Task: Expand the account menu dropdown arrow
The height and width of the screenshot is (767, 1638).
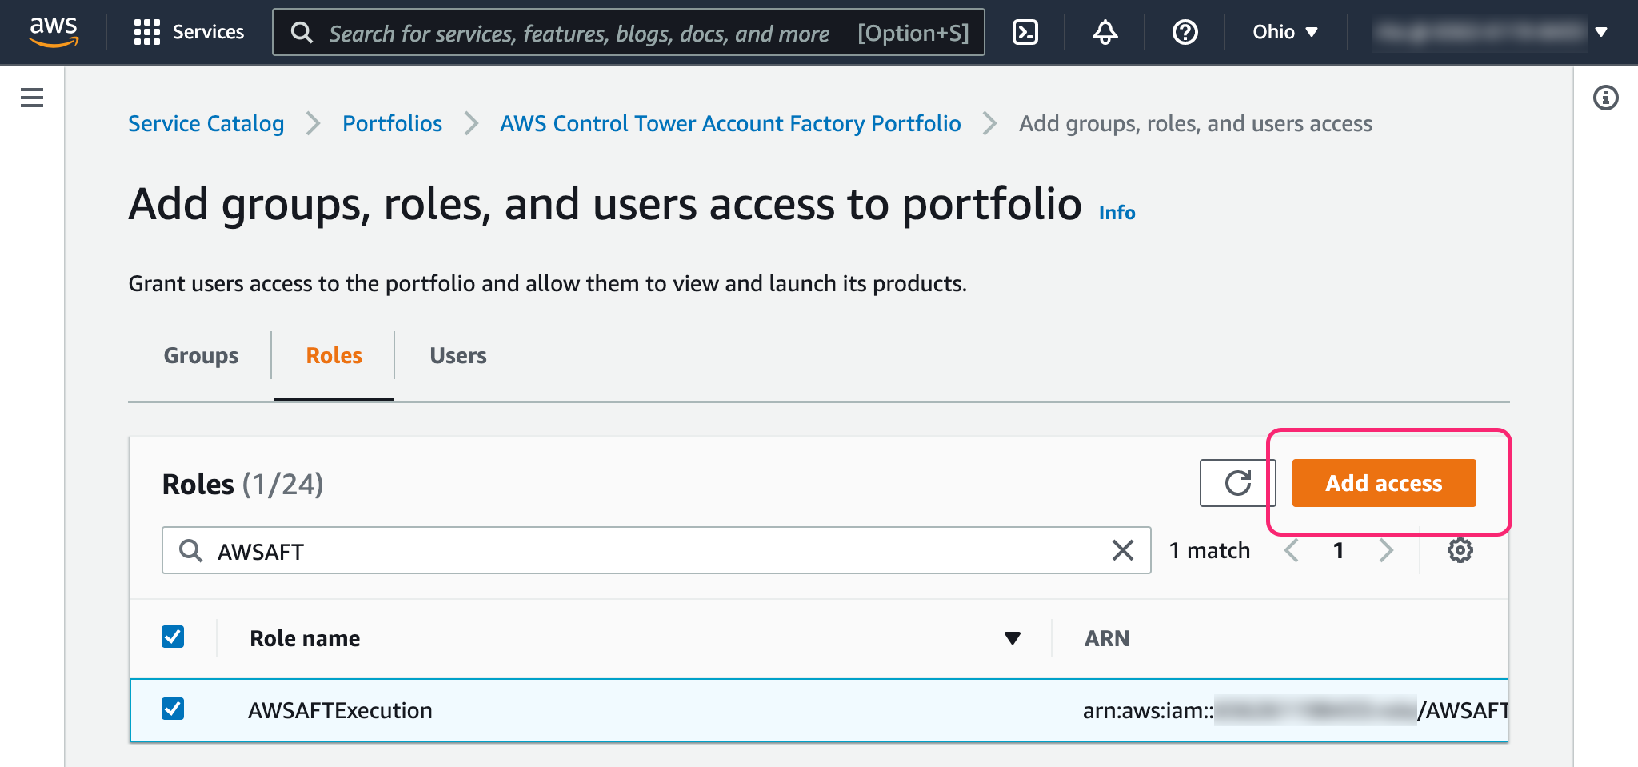Action: (1600, 32)
